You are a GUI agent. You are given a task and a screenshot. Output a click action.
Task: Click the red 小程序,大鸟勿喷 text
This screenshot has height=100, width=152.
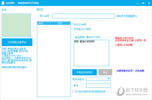tap(124, 45)
